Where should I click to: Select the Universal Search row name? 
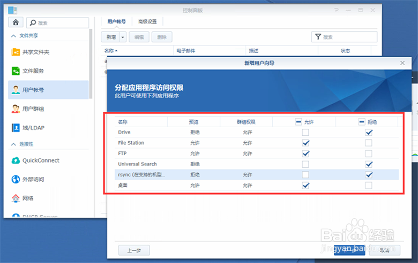point(137,164)
